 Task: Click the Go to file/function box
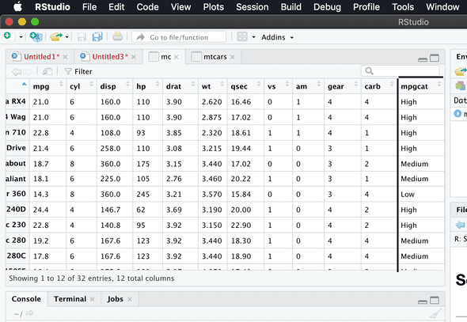pos(179,37)
